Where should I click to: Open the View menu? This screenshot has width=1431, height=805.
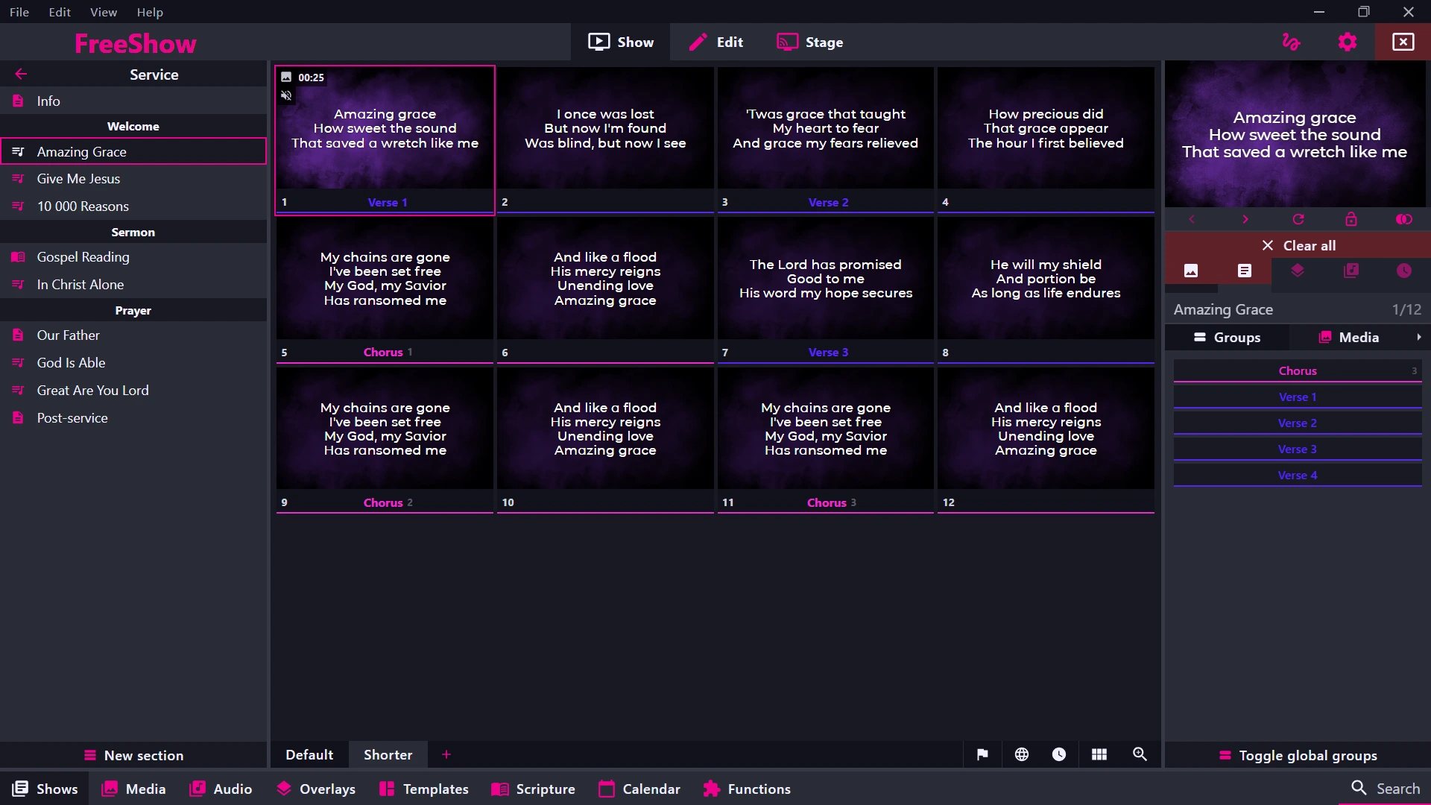[x=104, y=12]
